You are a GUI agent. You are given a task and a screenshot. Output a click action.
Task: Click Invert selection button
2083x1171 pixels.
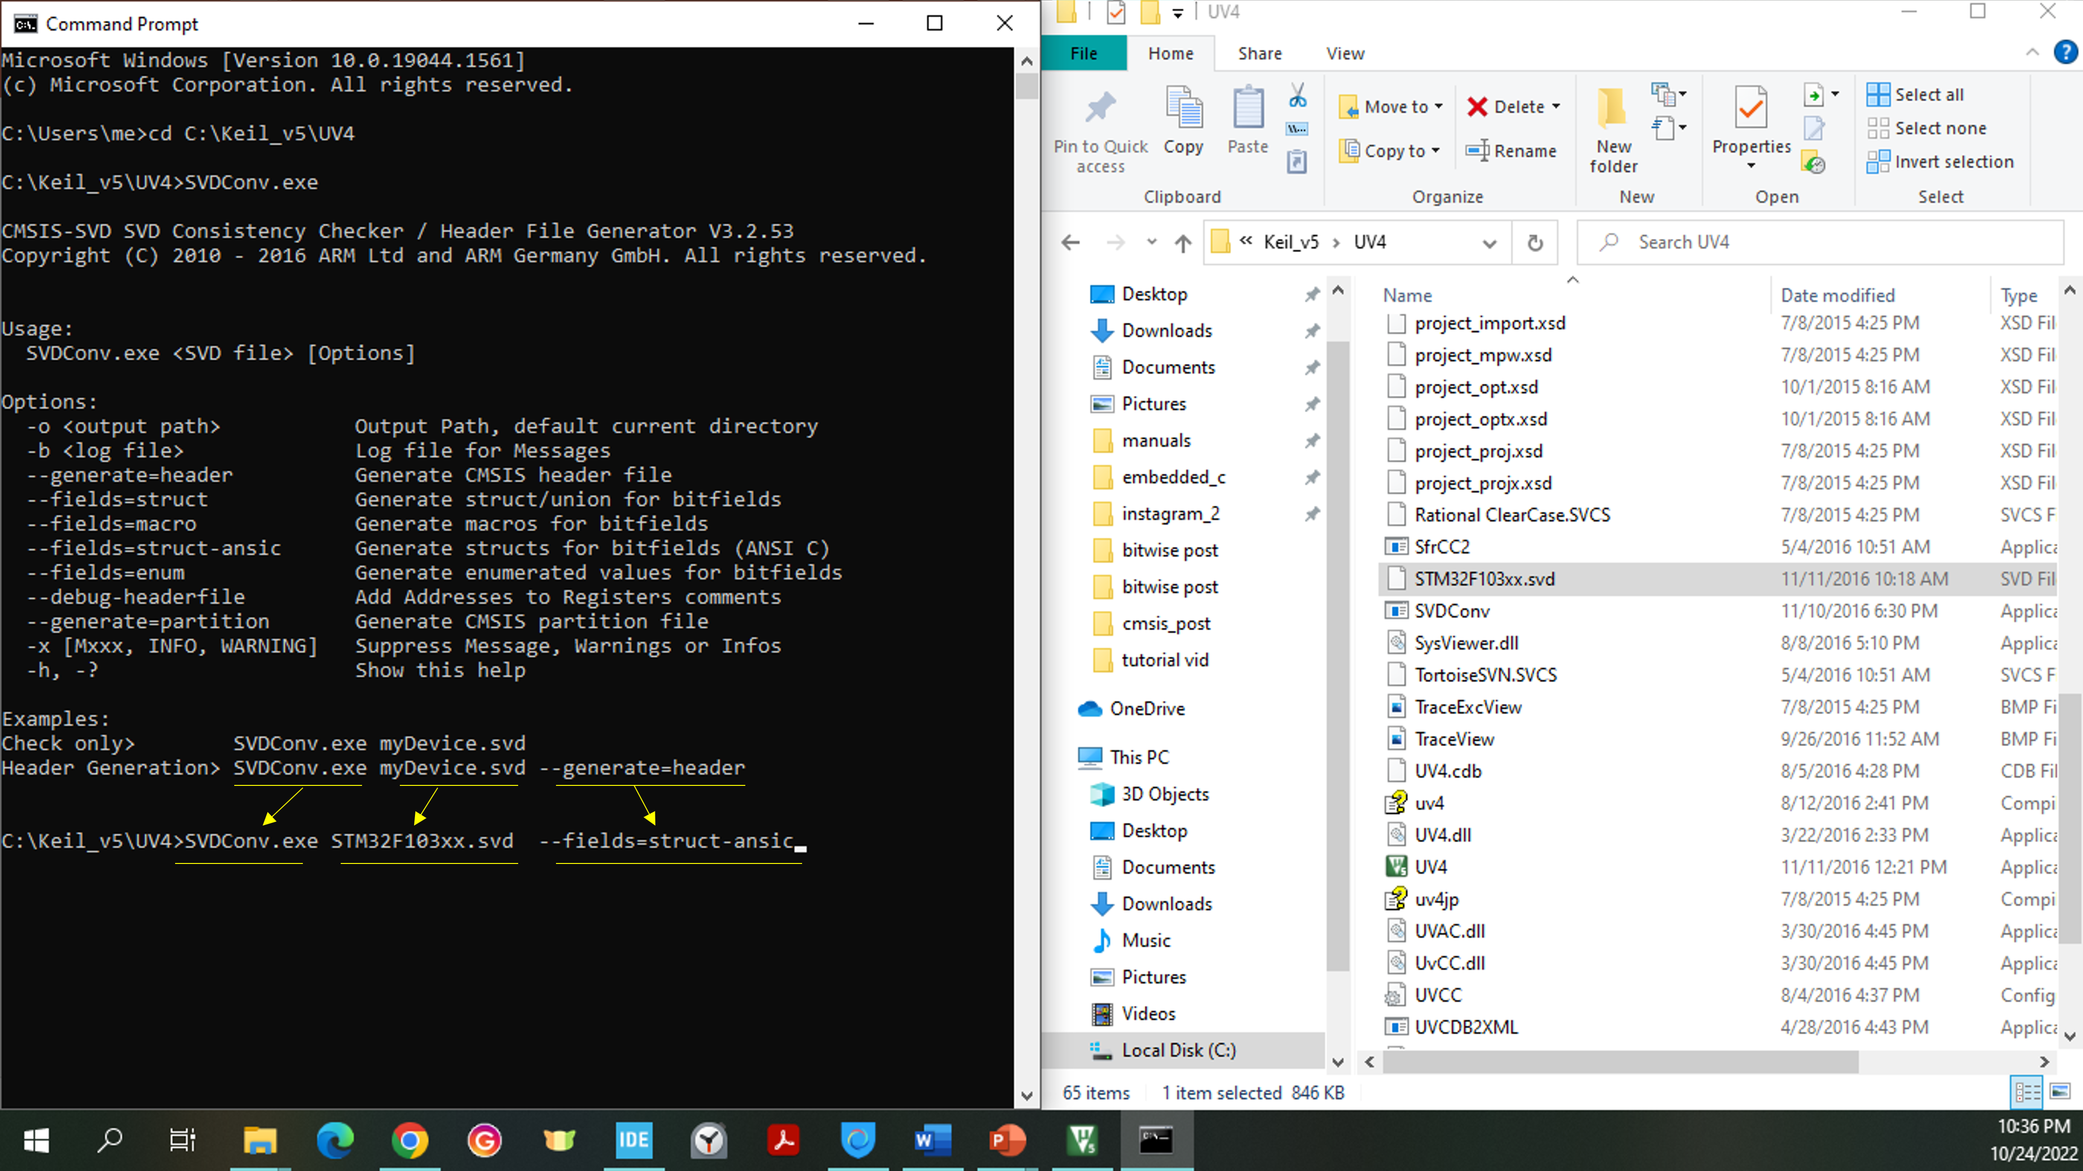click(x=1940, y=162)
